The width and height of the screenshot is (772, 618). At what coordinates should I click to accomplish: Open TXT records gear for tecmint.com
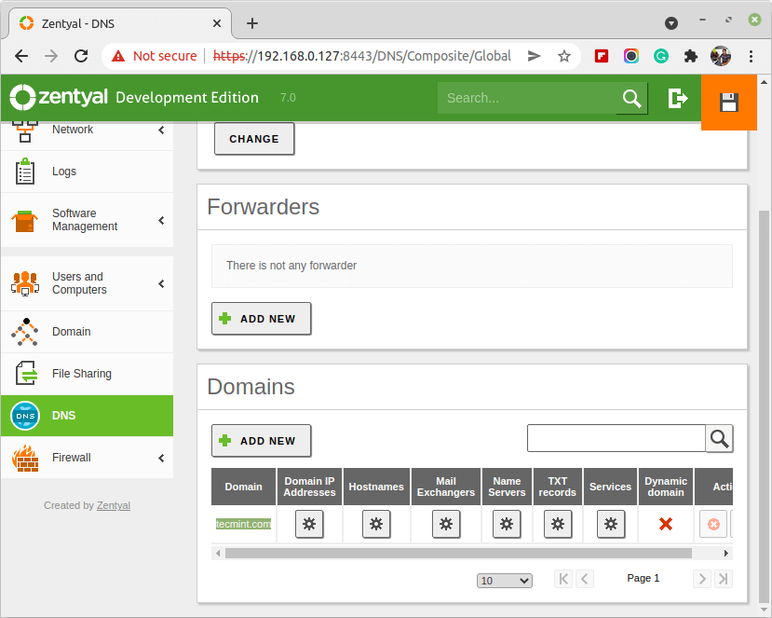[x=558, y=523]
